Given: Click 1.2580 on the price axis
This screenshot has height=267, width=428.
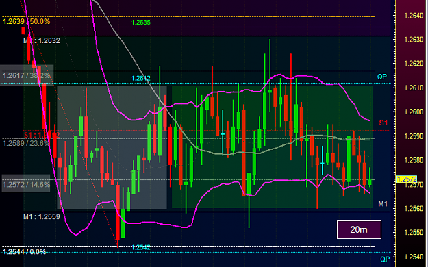Looking at the screenshot, I should pos(414,160).
